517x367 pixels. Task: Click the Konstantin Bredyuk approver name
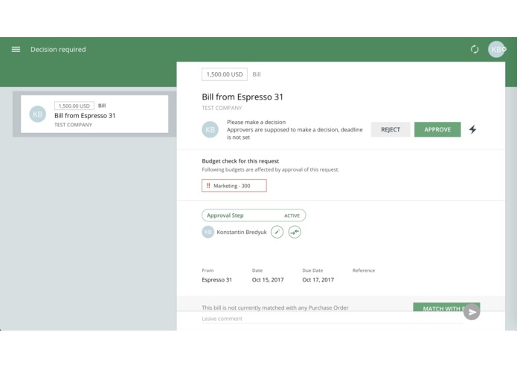[242, 232]
